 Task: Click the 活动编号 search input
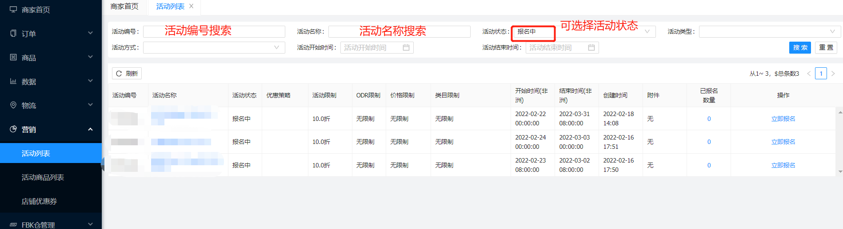click(214, 31)
